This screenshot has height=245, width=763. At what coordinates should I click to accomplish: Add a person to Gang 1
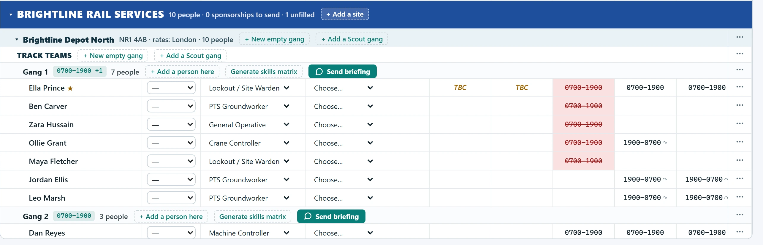point(182,72)
